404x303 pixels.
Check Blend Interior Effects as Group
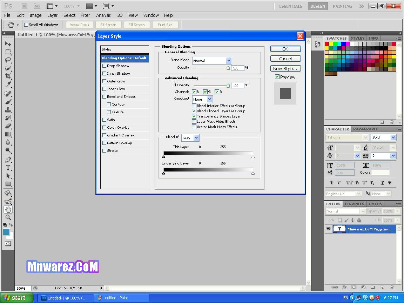click(x=194, y=106)
